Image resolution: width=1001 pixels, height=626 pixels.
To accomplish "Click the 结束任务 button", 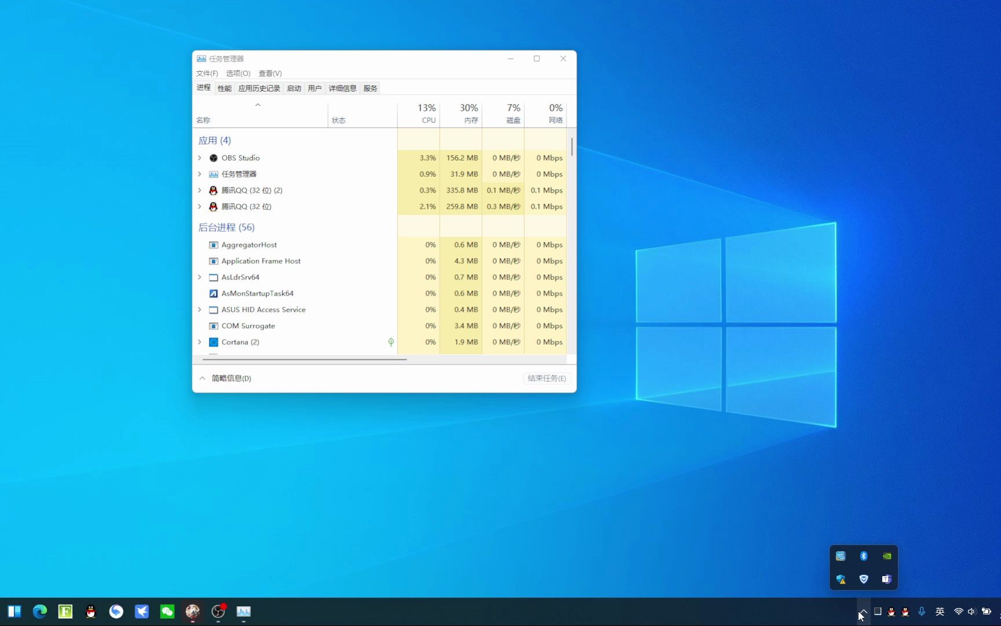I will [547, 378].
